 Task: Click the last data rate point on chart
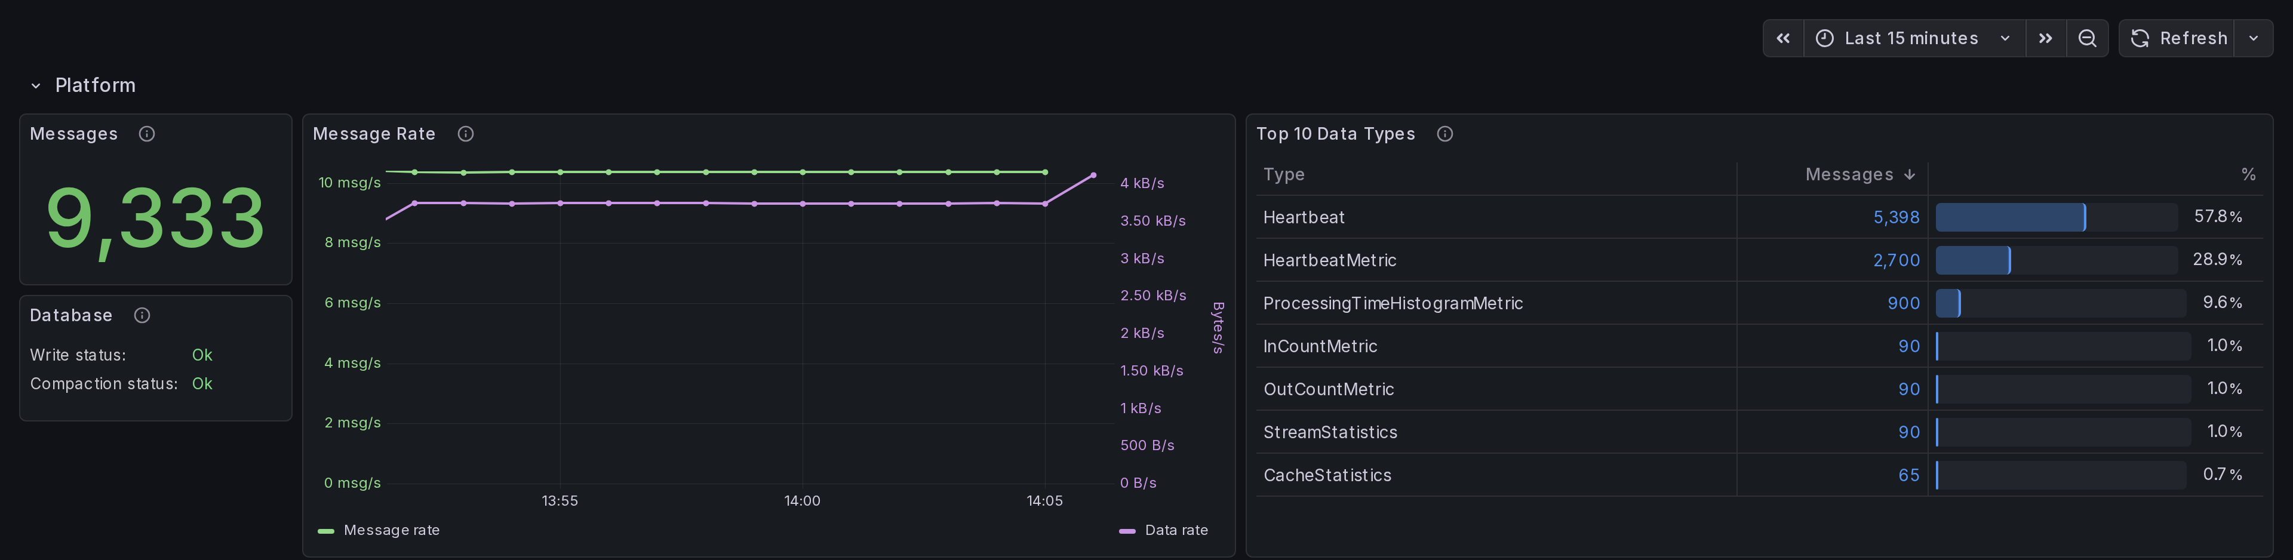point(1093,176)
